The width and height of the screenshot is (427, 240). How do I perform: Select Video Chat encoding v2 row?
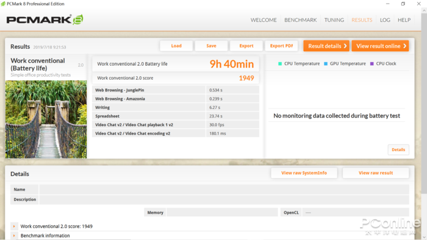coord(176,133)
